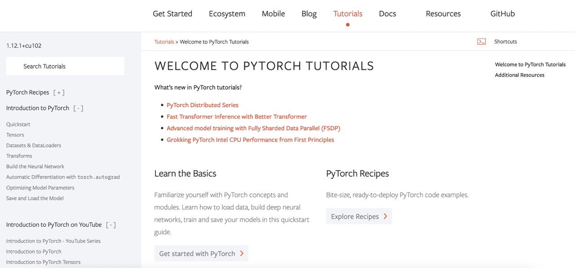575x268 pixels.
Task: Open the Tensors tutorial in sidebar
Action: pyautogui.click(x=15, y=135)
